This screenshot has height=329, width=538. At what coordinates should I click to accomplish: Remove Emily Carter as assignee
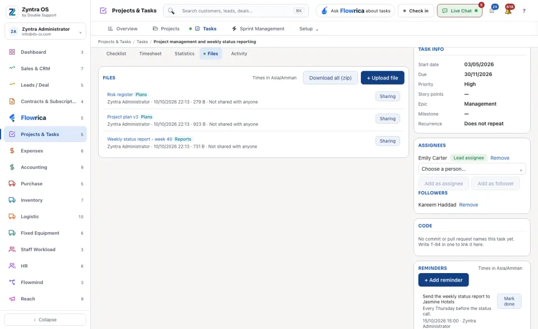click(x=499, y=158)
